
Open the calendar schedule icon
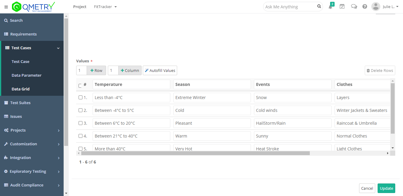tap(342, 6)
